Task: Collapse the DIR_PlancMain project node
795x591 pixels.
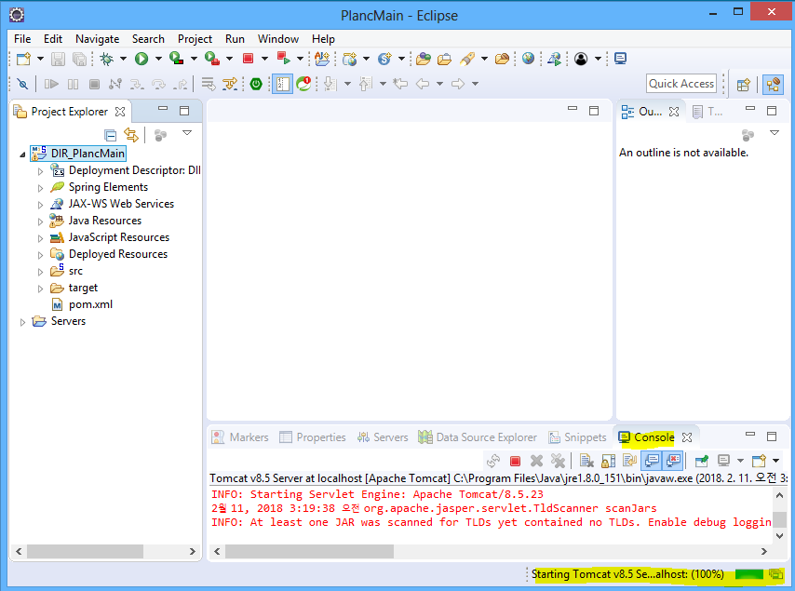Action: [23, 154]
